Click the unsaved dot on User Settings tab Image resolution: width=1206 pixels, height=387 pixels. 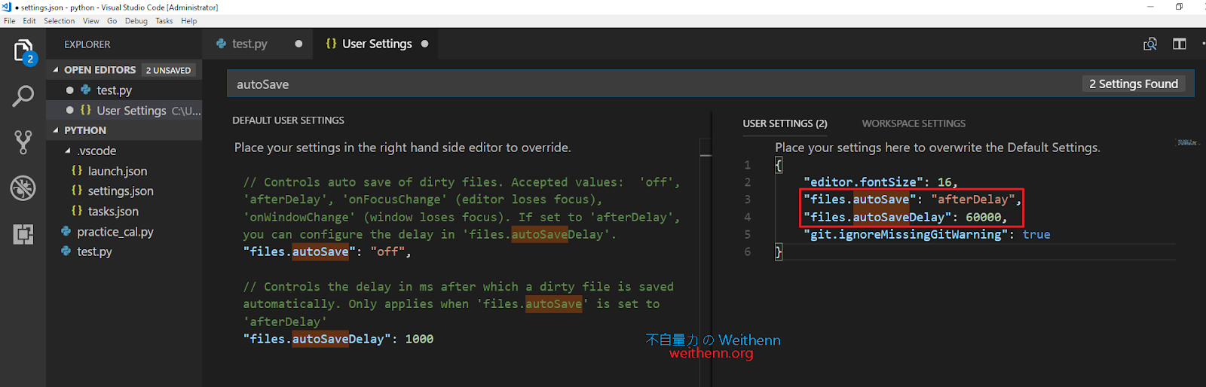coord(425,44)
